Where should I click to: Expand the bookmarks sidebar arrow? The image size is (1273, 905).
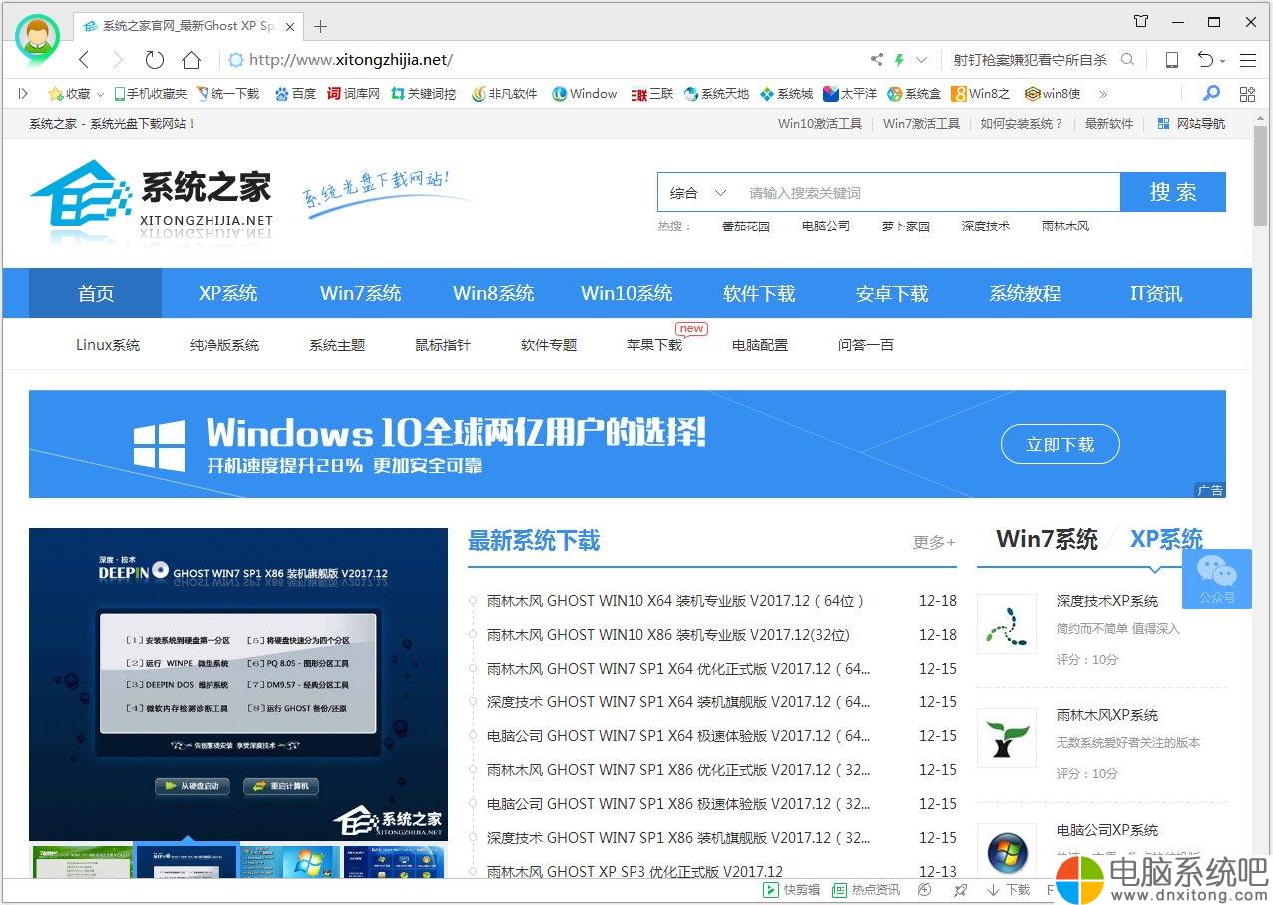[x=24, y=94]
